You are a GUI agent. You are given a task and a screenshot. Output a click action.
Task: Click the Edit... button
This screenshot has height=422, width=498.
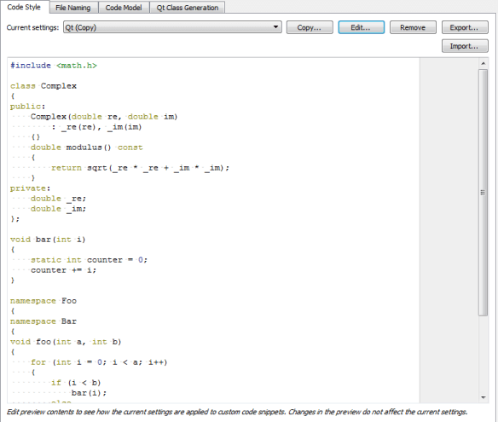click(361, 27)
